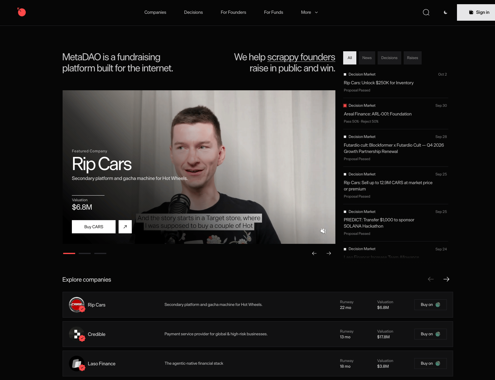Select second carousel slide indicator
The width and height of the screenshot is (495, 380).
tap(85, 253)
